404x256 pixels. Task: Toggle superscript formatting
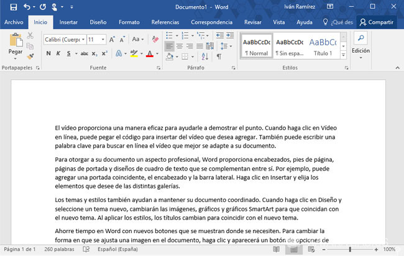tap(104, 53)
